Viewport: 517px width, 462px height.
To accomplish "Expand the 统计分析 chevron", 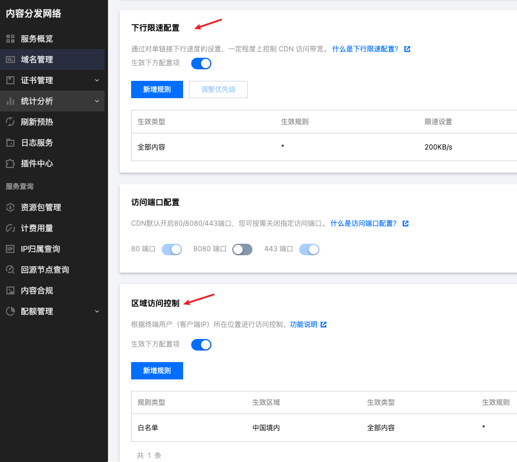I will tap(97, 101).
